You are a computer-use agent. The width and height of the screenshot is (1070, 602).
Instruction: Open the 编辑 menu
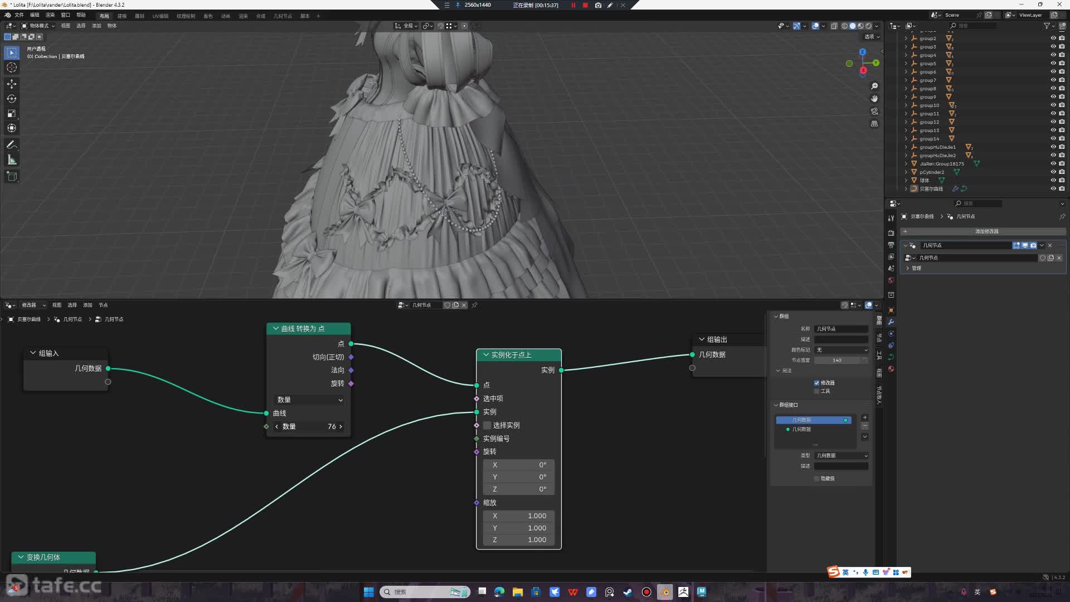click(x=35, y=15)
